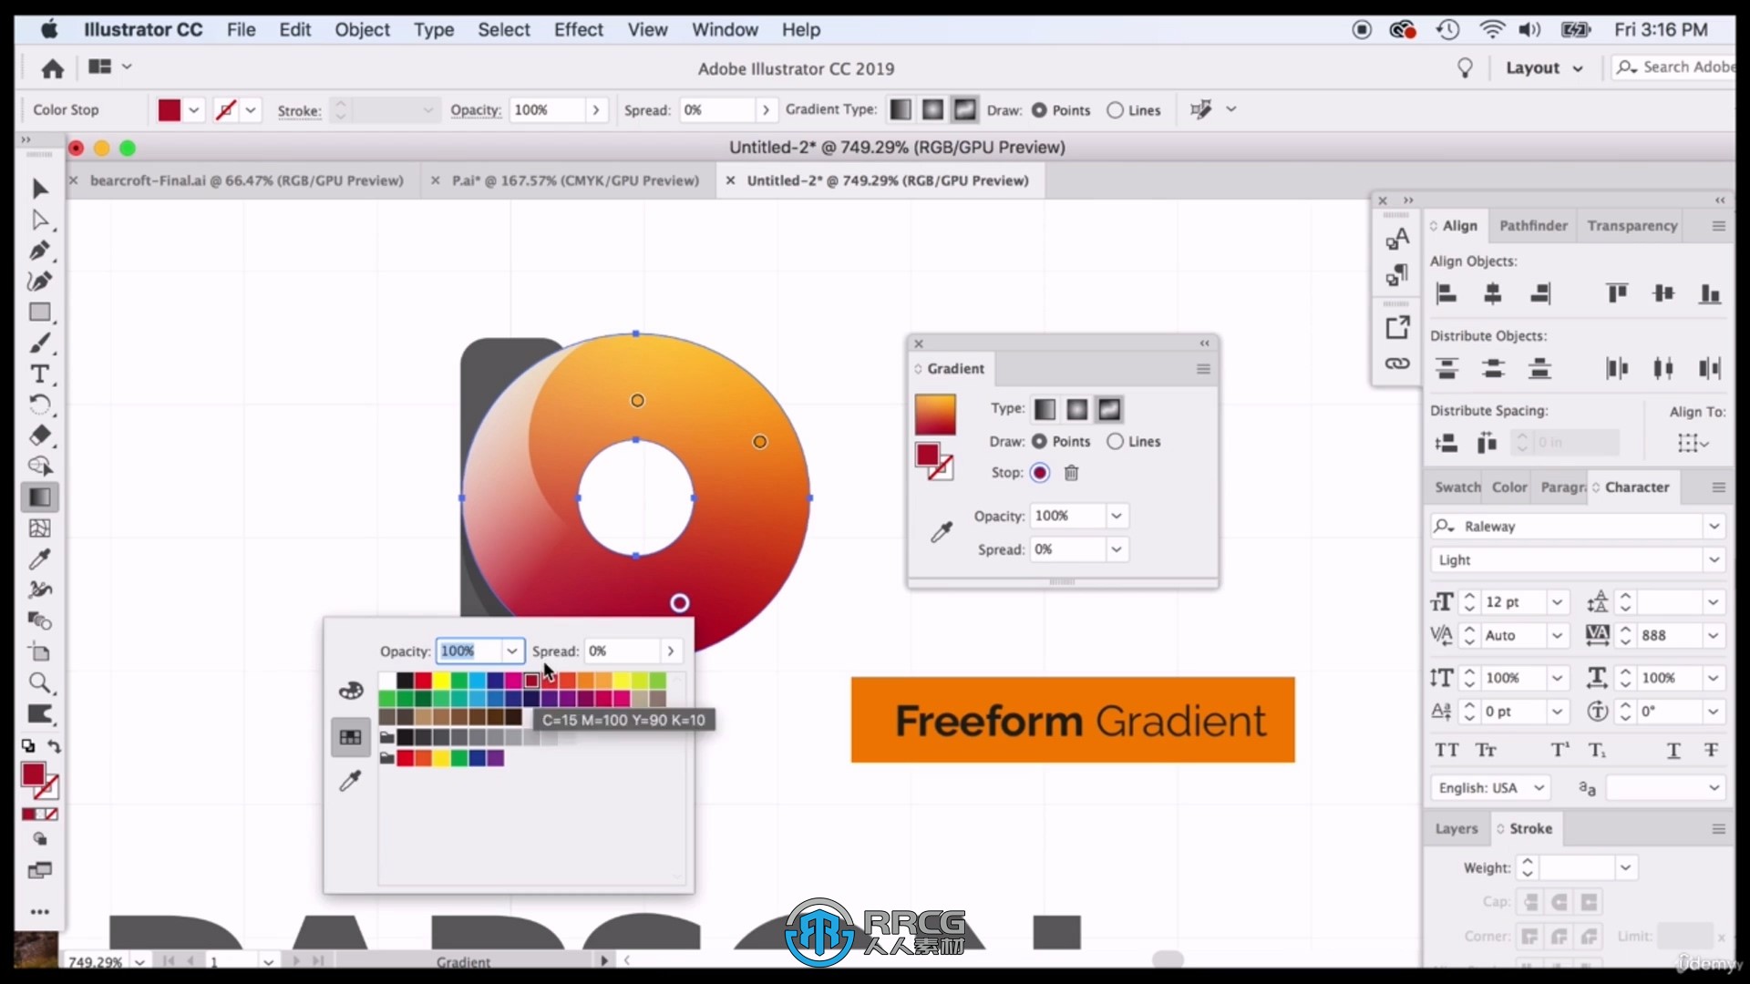Select the Eraser tool
This screenshot has height=984, width=1750.
pos(39,436)
